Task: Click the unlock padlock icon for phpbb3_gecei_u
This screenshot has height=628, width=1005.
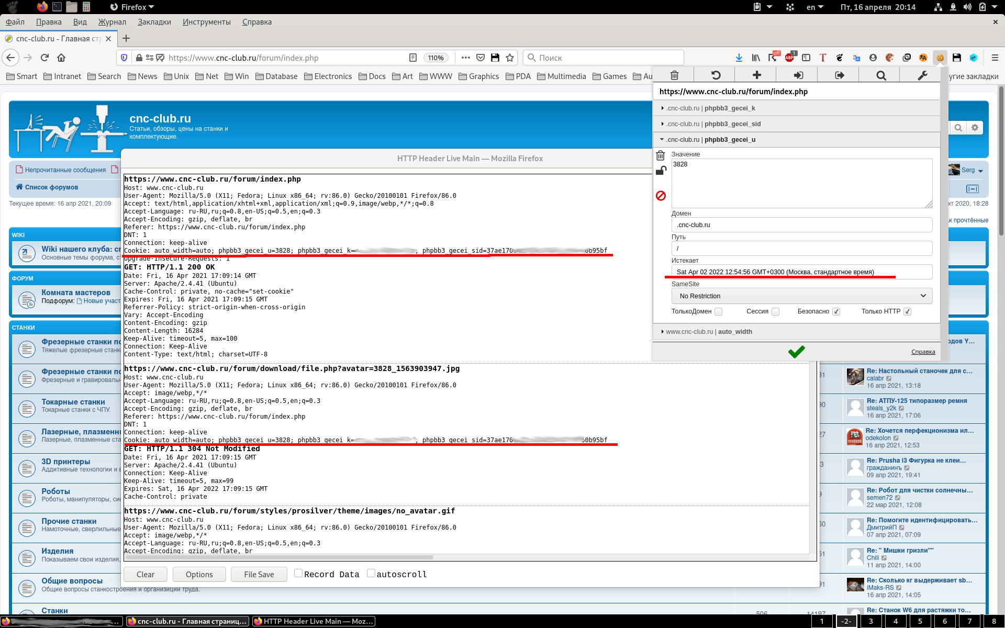Action: (x=661, y=171)
